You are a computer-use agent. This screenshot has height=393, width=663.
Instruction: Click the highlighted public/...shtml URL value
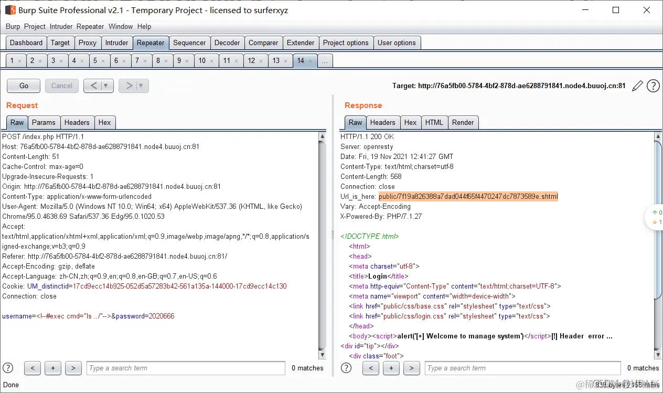[x=468, y=196]
